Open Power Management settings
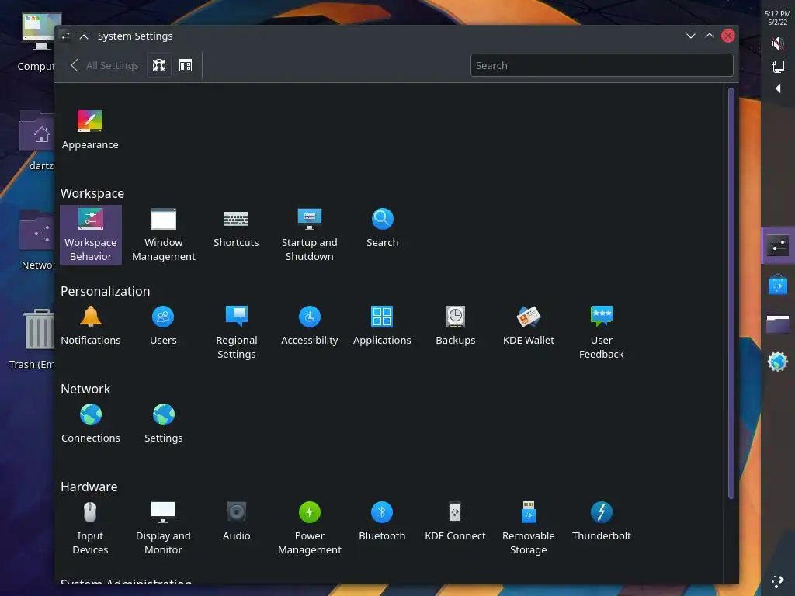Screen dimensions: 795x596 (309, 528)
